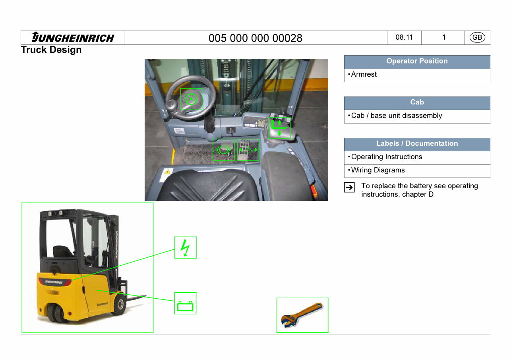Click document number 005 000 000 00028

256,38
